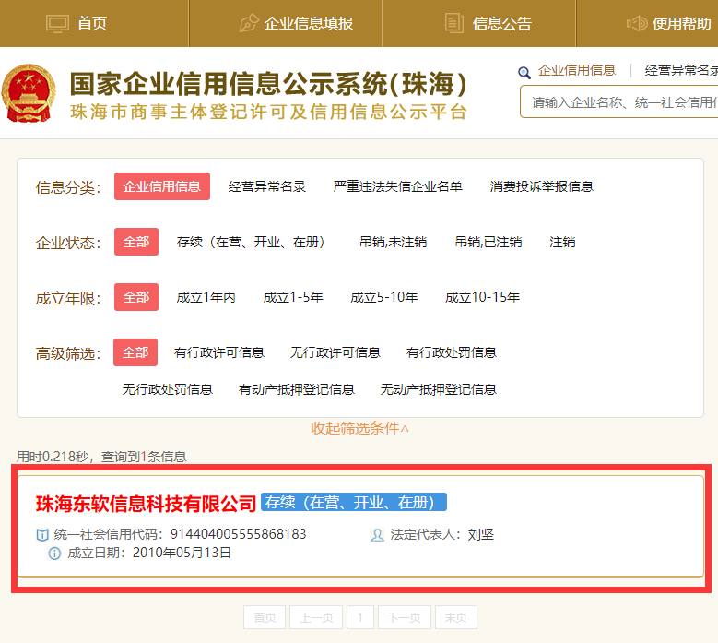
Task: Select 全部 for 企业状态 filter
Action: (136, 242)
